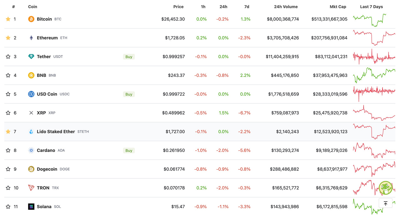Click the Buy button for USD Coin
The width and height of the screenshot is (400, 215).
[129, 94]
